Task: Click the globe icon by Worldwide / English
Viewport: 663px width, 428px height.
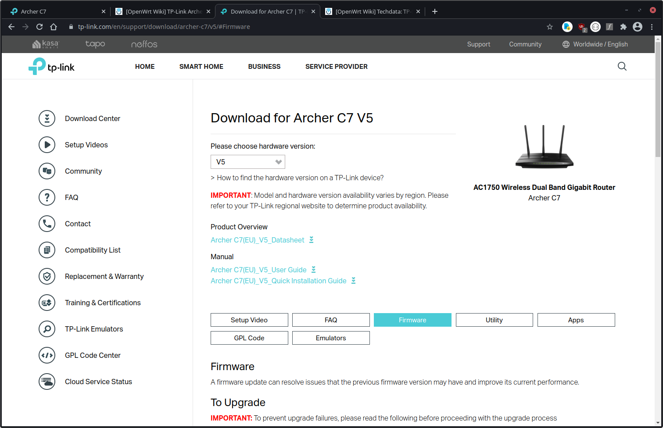Action: pyautogui.click(x=566, y=44)
